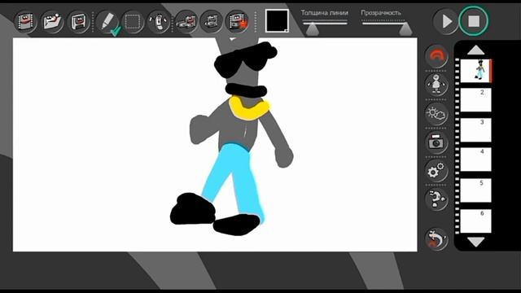Choose the eraser tool
The width and height of the screenshot is (521, 293).
coord(159,22)
